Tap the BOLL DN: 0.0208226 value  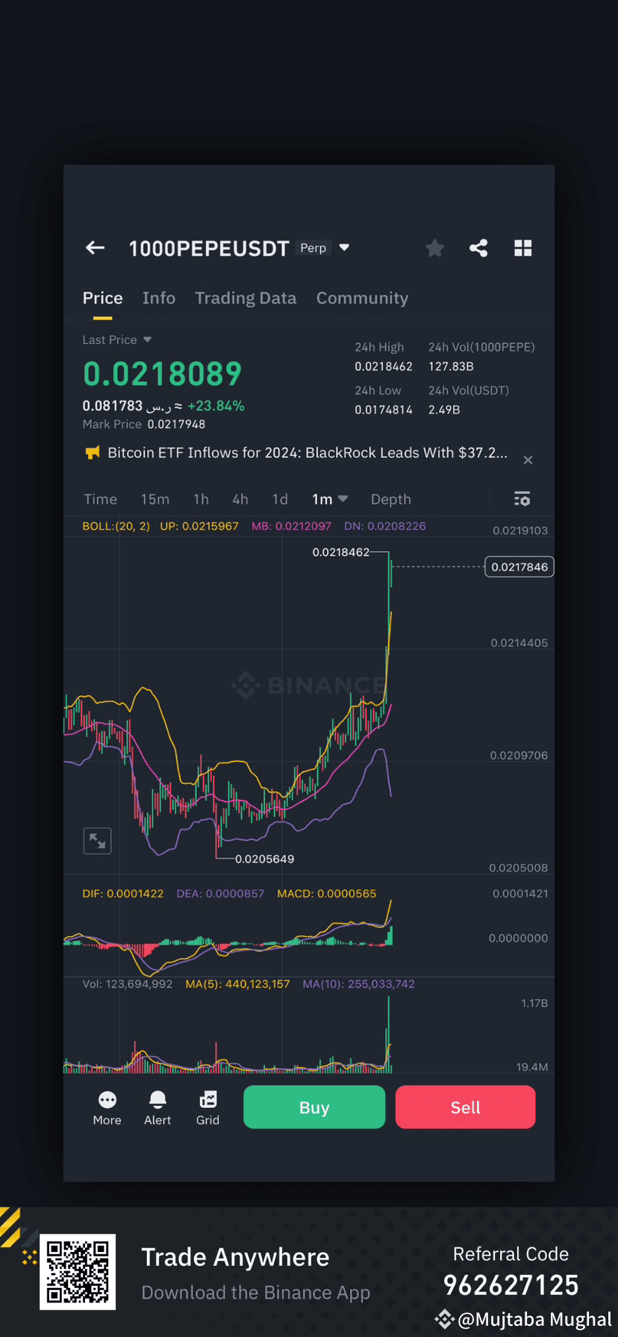click(385, 526)
